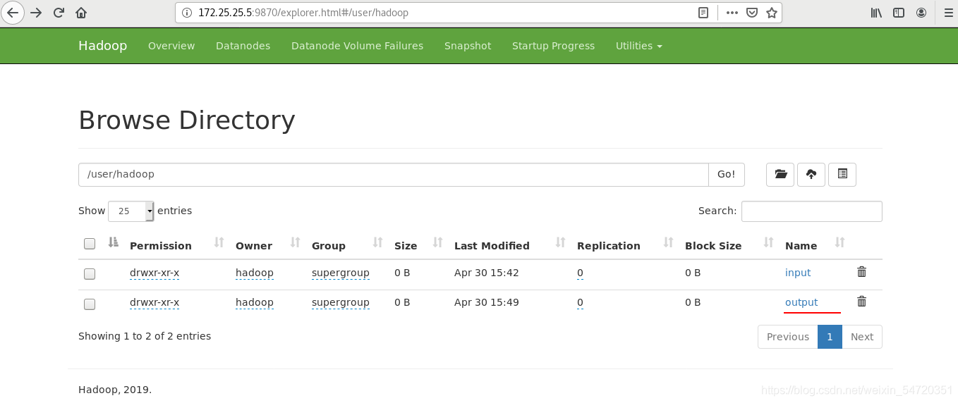Go back to the previous browser page
The image size is (958, 403).
tap(13, 13)
